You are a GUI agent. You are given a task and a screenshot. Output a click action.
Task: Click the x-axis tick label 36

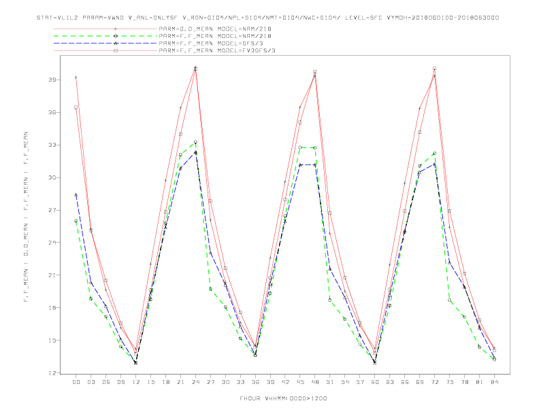click(255, 382)
